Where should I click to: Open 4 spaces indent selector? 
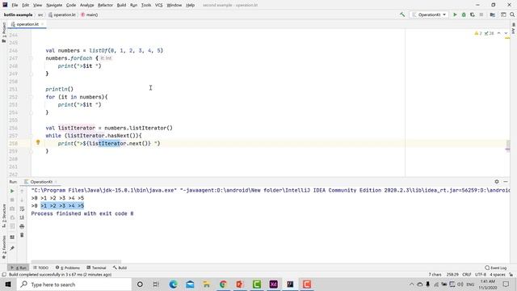click(x=498, y=275)
